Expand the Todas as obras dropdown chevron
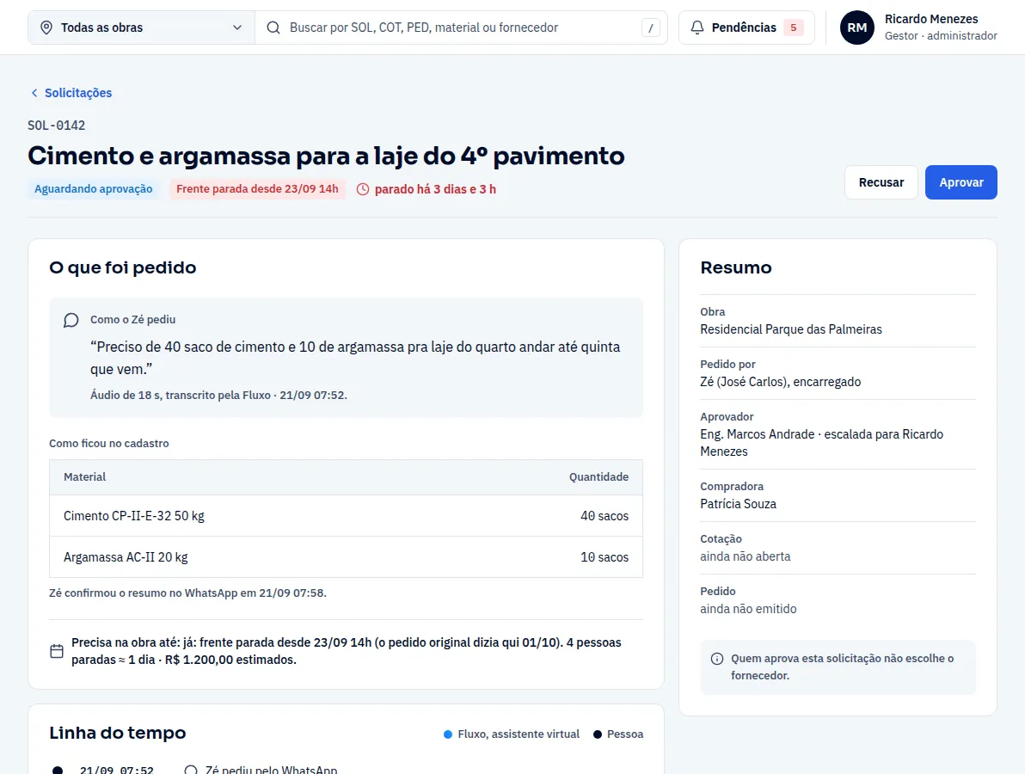Image resolution: width=1025 pixels, height=774 pixels. click(237, 28)
